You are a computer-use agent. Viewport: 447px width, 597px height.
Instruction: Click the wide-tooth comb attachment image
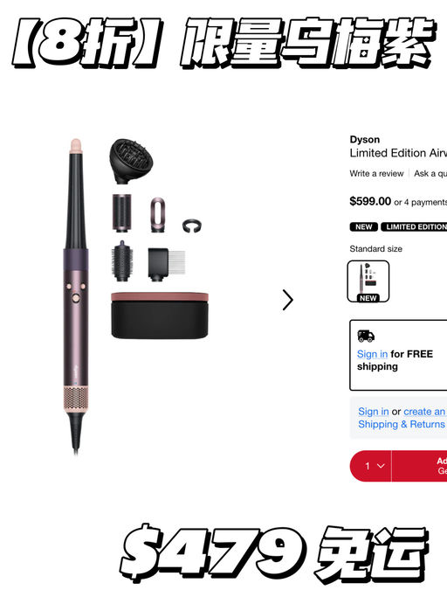tap(166, 264)
